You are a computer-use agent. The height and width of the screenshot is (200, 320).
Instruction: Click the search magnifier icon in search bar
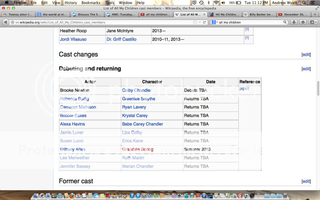pyautogui.click(x=285, y=22)
